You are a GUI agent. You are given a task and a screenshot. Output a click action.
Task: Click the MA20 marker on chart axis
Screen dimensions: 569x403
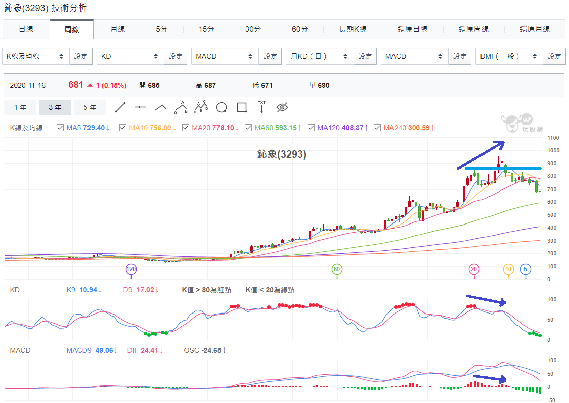pyautogui.click(x=474, y=269)
